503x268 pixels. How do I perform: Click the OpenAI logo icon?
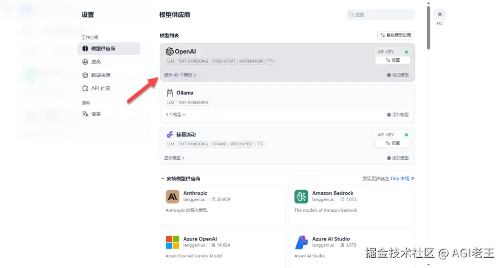170,52
